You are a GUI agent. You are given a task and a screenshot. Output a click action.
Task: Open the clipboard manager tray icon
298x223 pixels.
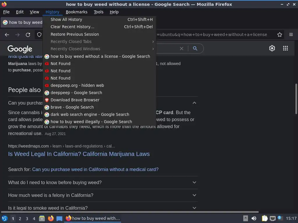pyautogui.click(x=265, y=218)
